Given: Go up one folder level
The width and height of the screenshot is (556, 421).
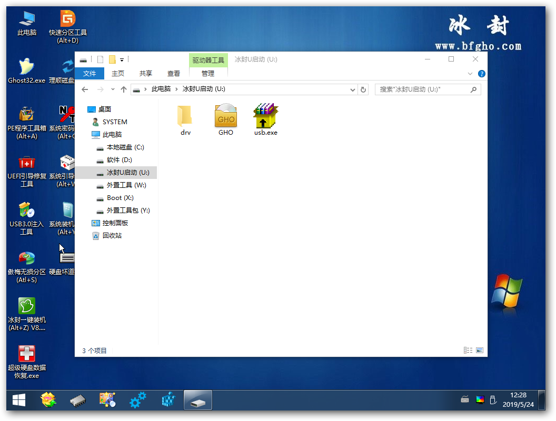Looking at the screenshot, I should (123, 89).
